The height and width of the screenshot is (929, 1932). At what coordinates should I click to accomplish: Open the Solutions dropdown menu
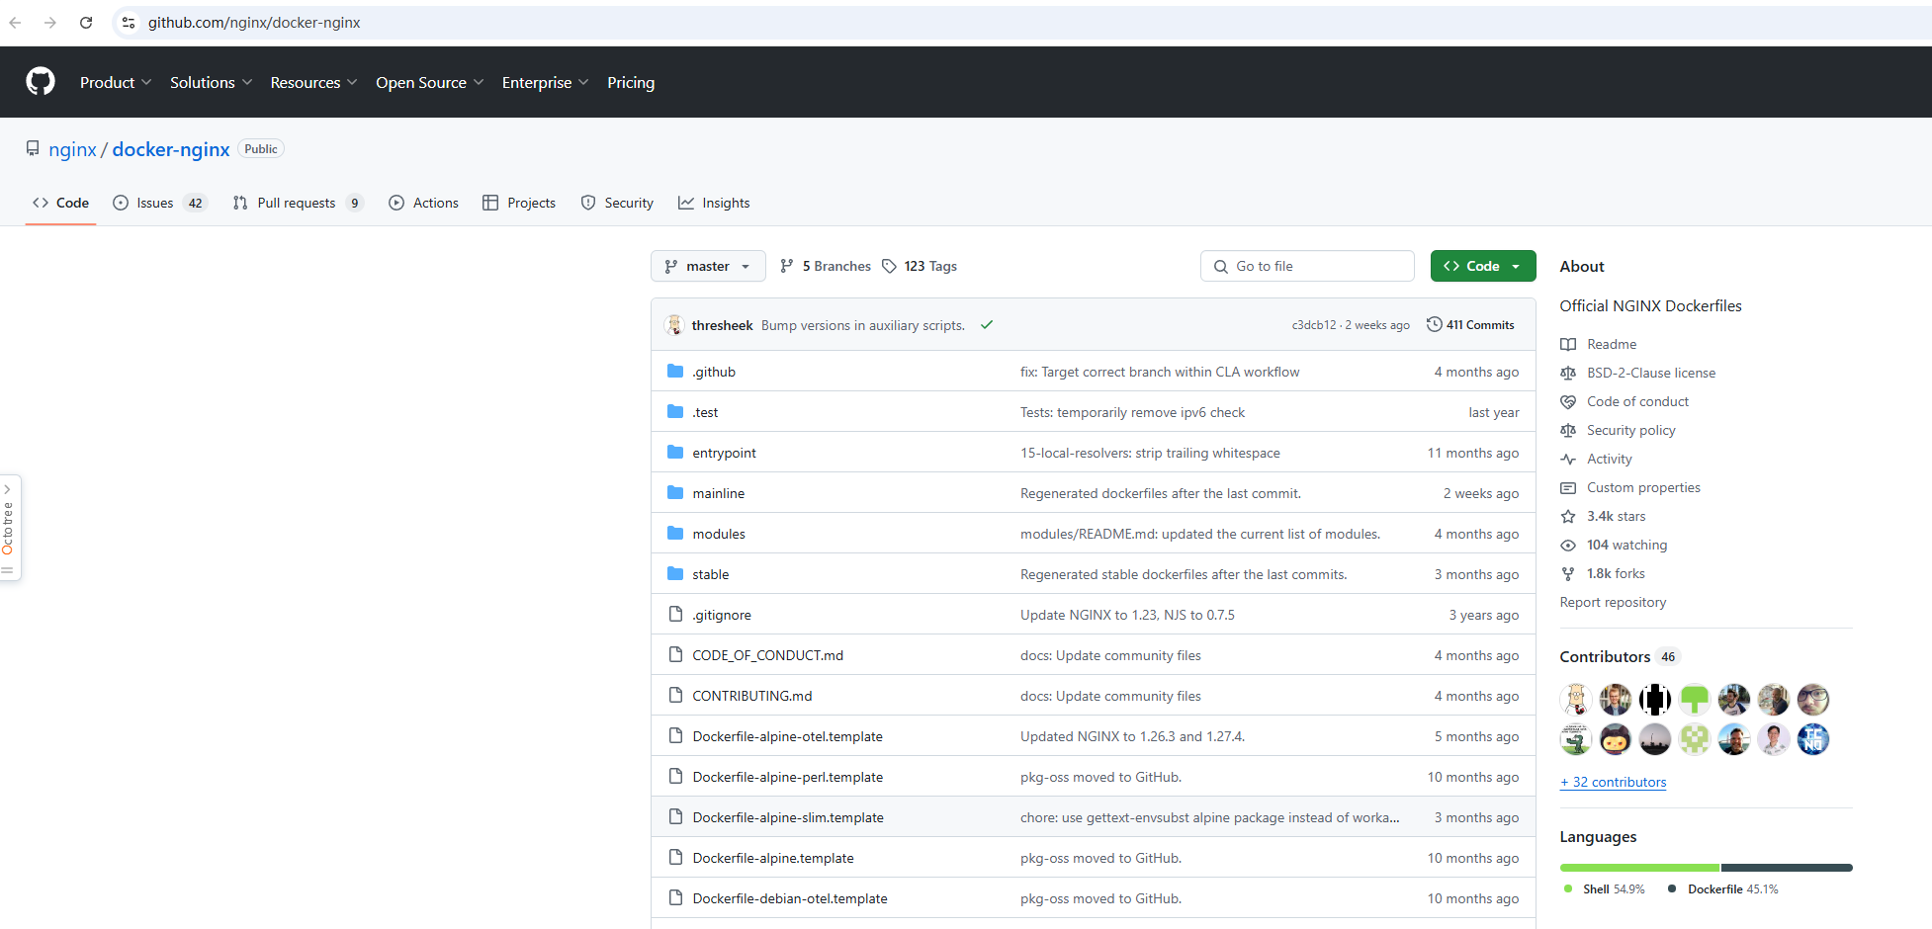211,82
